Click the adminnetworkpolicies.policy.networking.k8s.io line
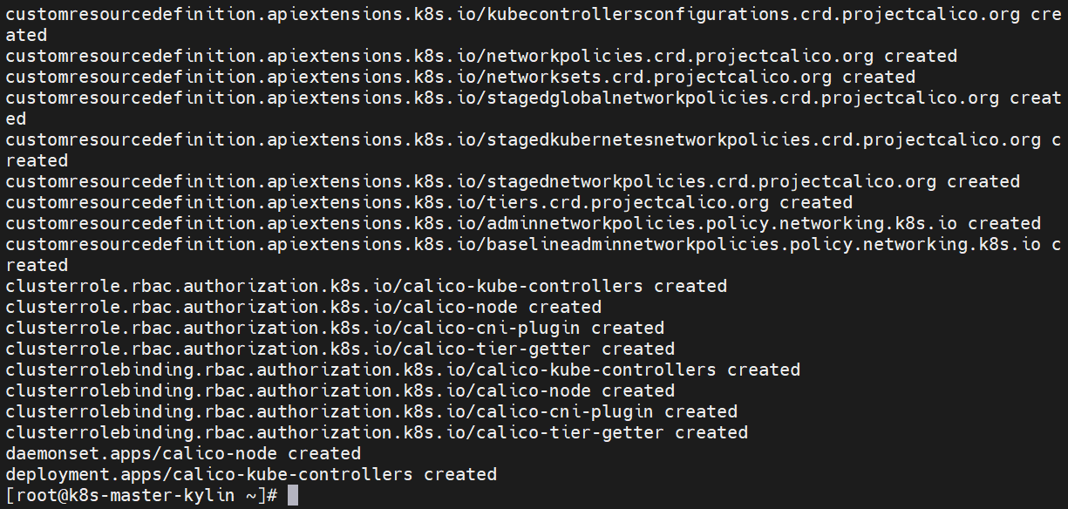Viewport: 1068px width, 509px height. pos(523,223)
